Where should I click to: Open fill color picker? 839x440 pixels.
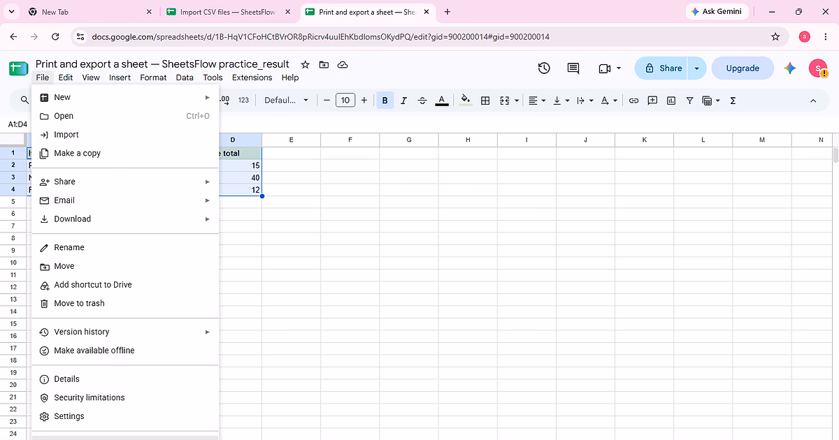(466, 101)
